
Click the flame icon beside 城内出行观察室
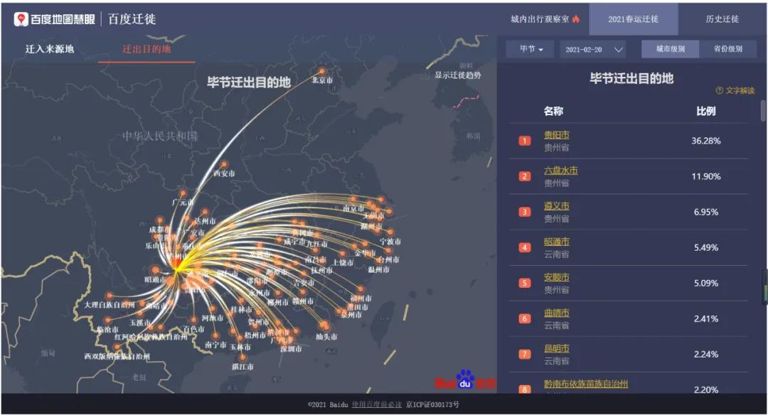tap(576, 19)
